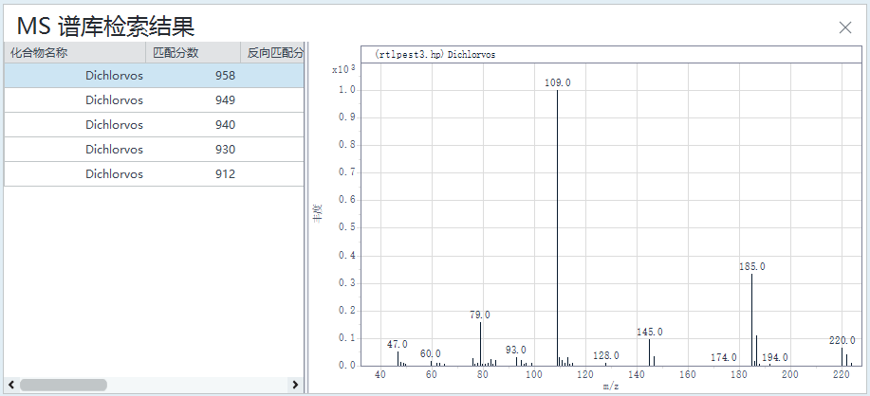Select the Dichlorvos row with score 930
This screenshot has height=396, width=870.
(x=155, y=150)
